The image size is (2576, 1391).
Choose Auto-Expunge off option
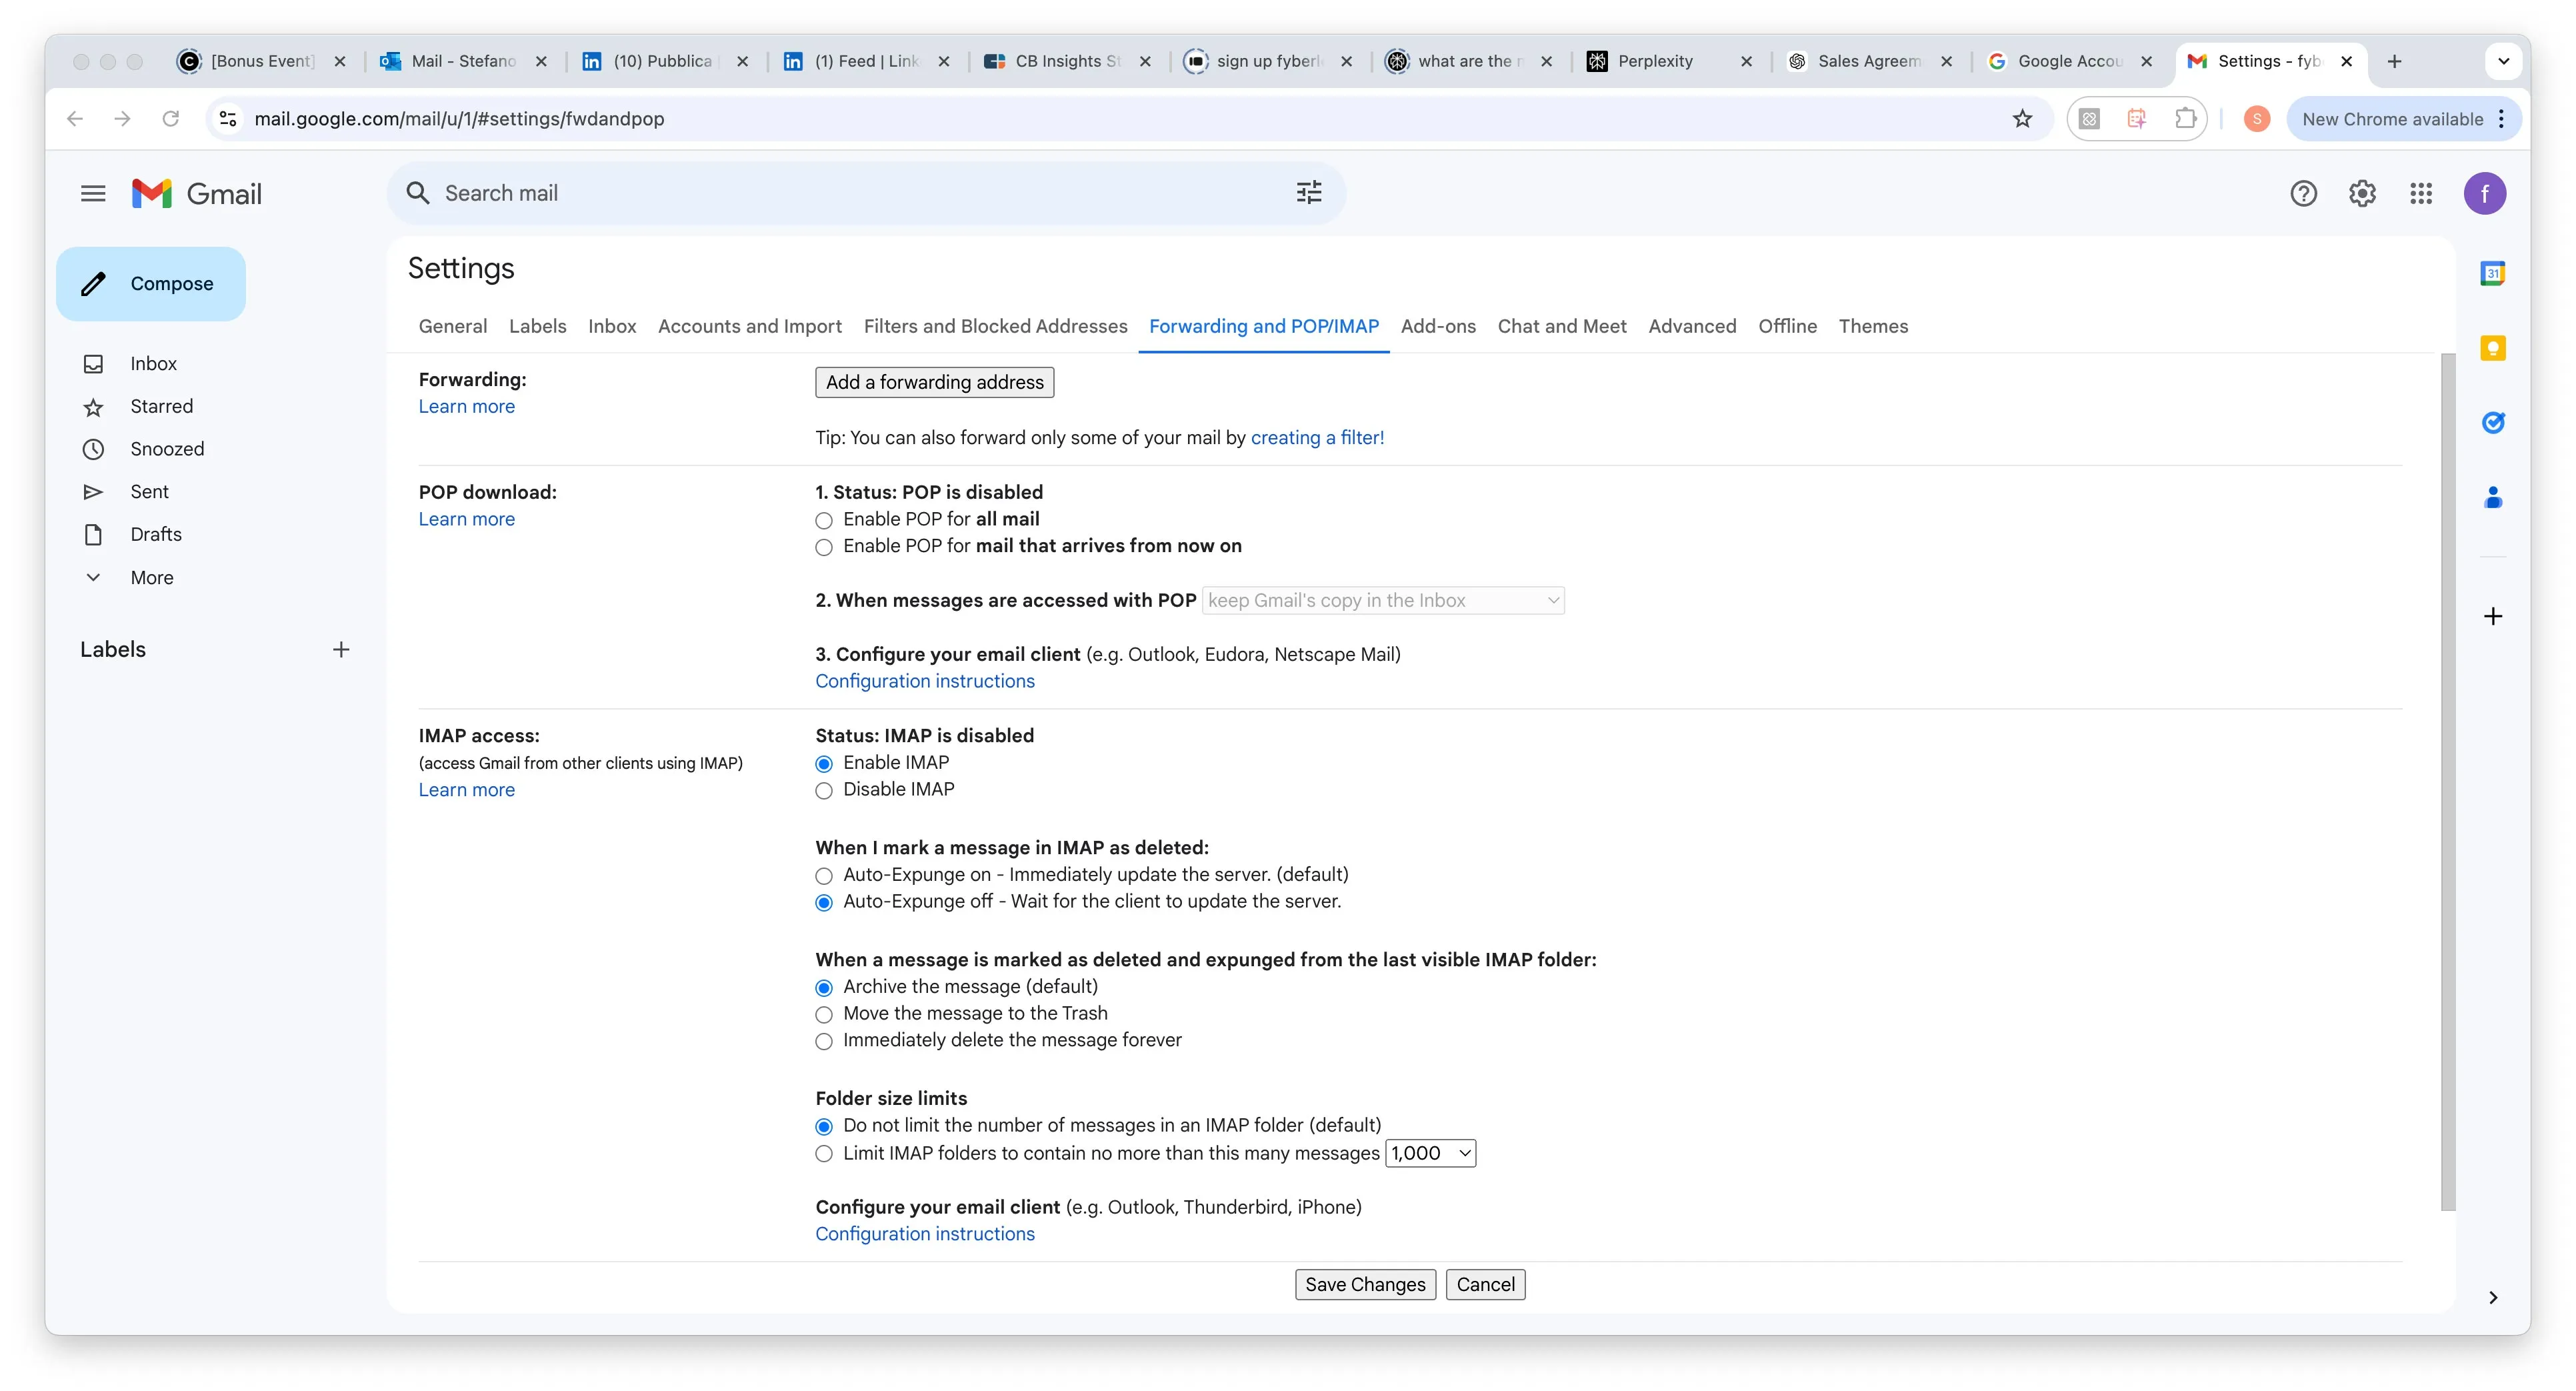pyautogui.click(x=824, y=903)
